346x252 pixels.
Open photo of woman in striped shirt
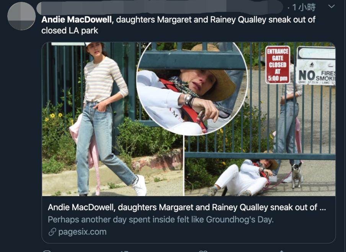click(x=112, y=119)
